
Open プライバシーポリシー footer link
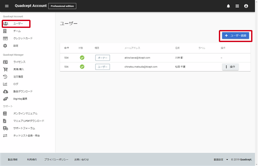(x=56, y=160)
